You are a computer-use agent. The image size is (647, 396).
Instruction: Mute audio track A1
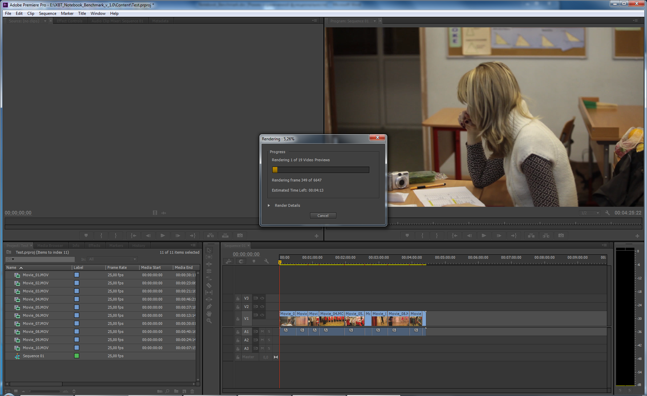coord(262,332)
